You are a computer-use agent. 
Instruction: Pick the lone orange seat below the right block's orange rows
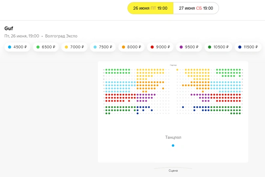coord(203,92)
